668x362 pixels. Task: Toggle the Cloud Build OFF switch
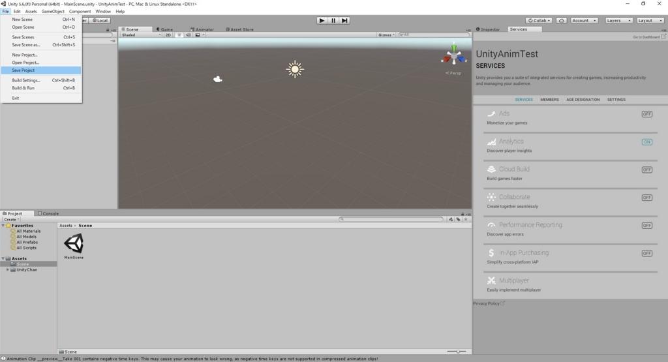[646, 170]
